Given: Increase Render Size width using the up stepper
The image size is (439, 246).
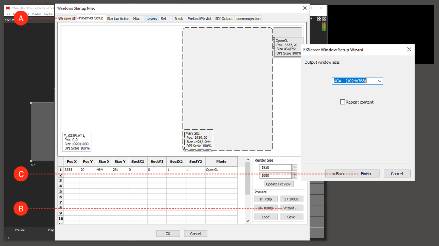Looking at the screenshot, I should coord(295,166).
